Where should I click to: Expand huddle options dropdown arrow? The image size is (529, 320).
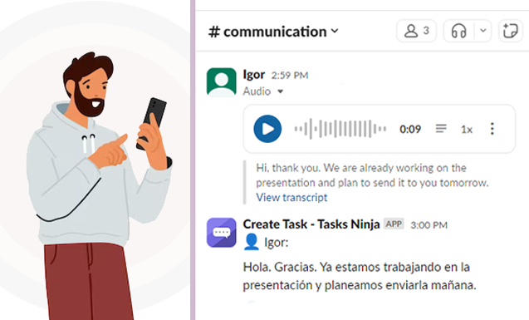483,31
